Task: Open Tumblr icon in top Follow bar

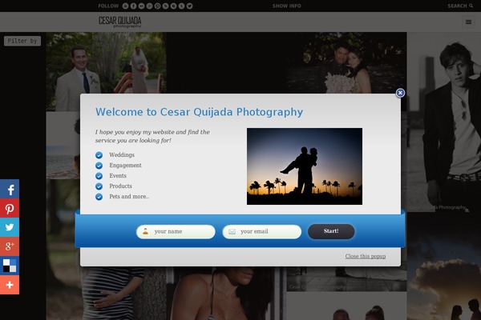Action: (181, 6)
